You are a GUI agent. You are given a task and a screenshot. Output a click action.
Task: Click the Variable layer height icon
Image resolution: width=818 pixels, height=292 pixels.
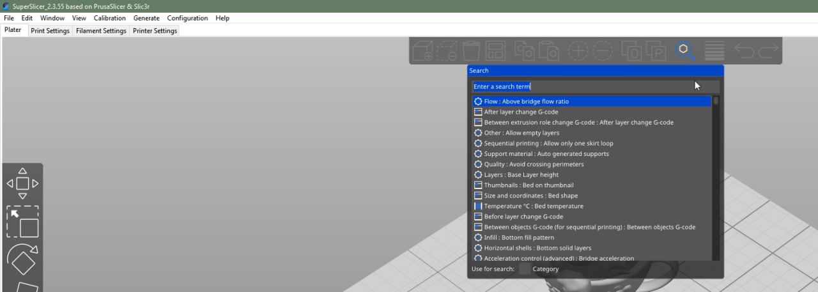tap(714, 50)
